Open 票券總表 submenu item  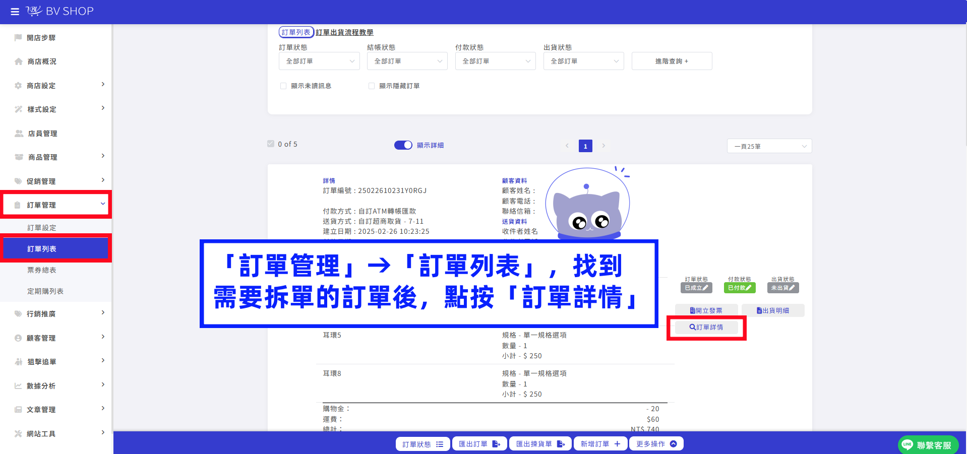(x=42, y=270)
